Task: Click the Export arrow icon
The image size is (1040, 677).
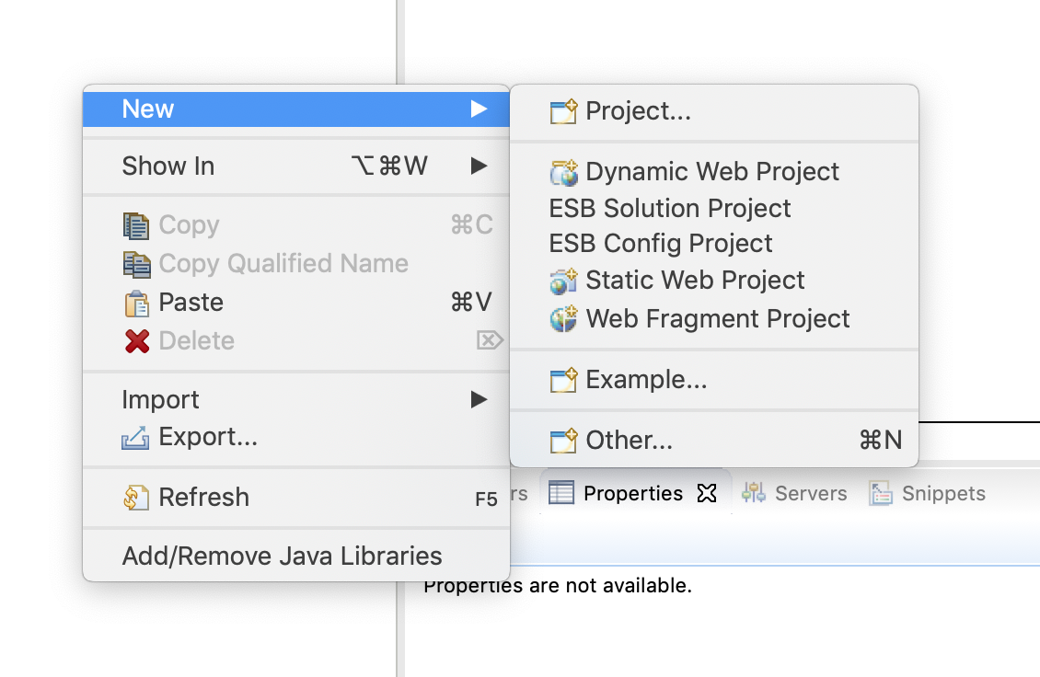Action: click(x=137, y=437)
